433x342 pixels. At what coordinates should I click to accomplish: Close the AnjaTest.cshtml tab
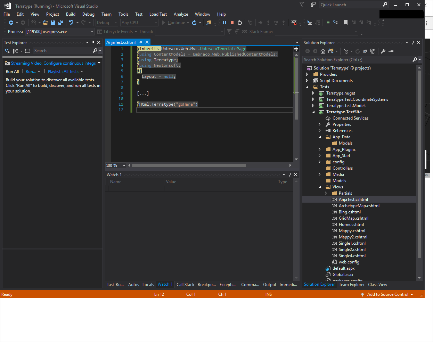(x=147, y=42)
